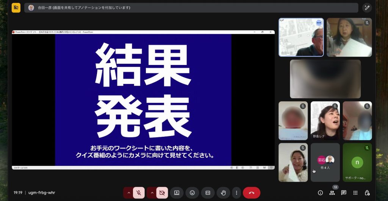This screenshot has width=388, height=201.
Task: Open host controls lock icon
Action: coord(367,193)
